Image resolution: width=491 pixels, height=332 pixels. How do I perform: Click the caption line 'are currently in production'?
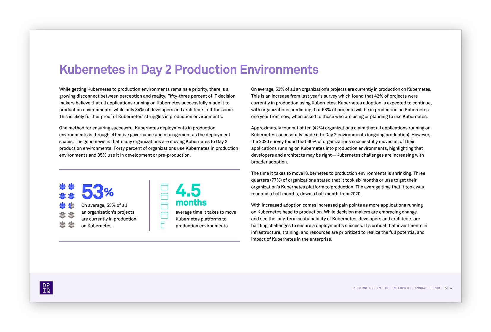point(109,219)
